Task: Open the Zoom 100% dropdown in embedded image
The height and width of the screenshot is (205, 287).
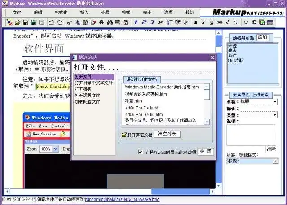Action: click(x=55, y=149)
